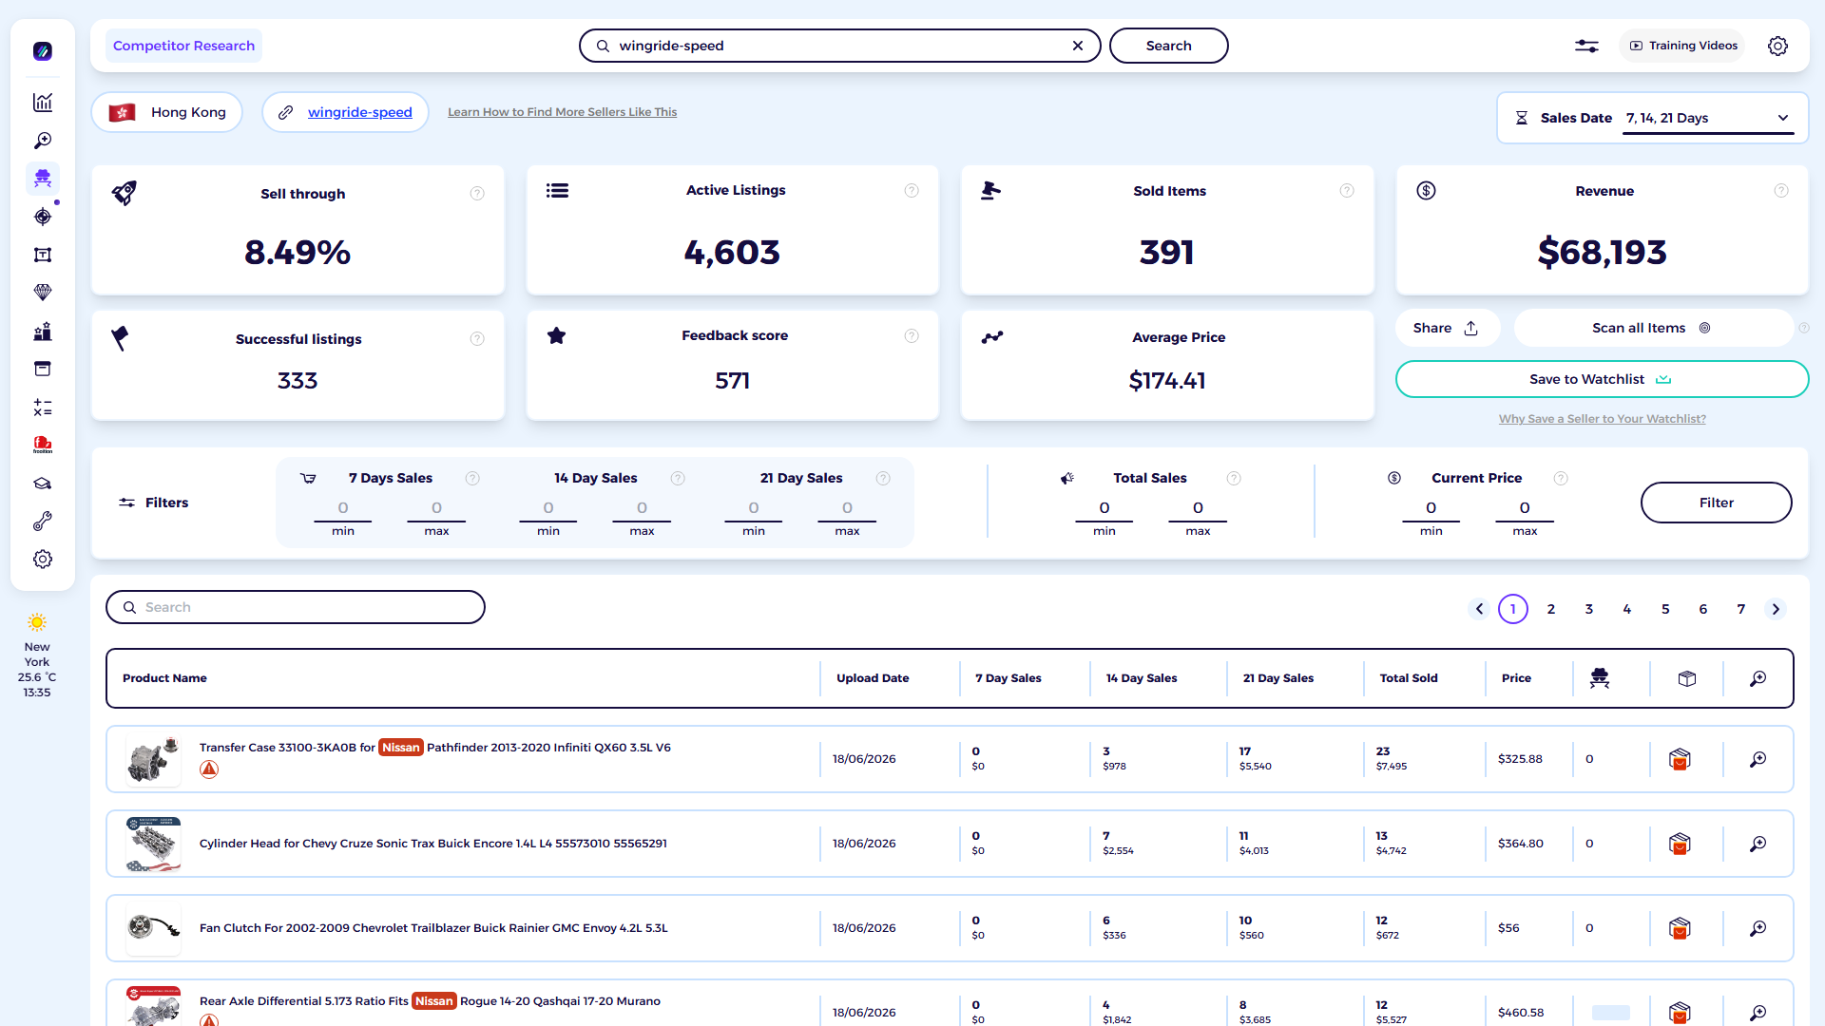Select page 2 of results
The height and width of the screenshot is (1026, 1825).
click(x=1551, y=609)
